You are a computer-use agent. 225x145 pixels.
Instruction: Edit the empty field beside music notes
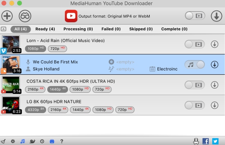[125, 69]
